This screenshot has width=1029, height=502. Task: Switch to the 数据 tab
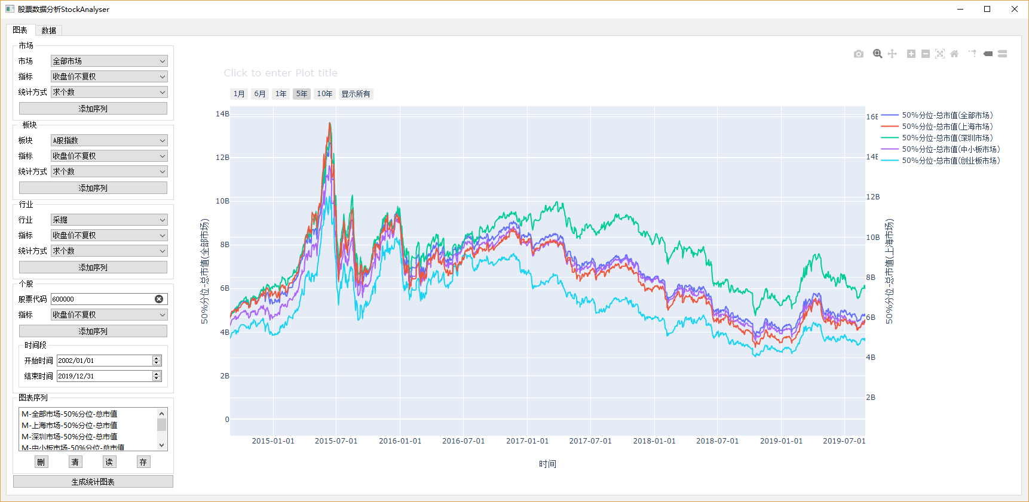pos(49,30)
